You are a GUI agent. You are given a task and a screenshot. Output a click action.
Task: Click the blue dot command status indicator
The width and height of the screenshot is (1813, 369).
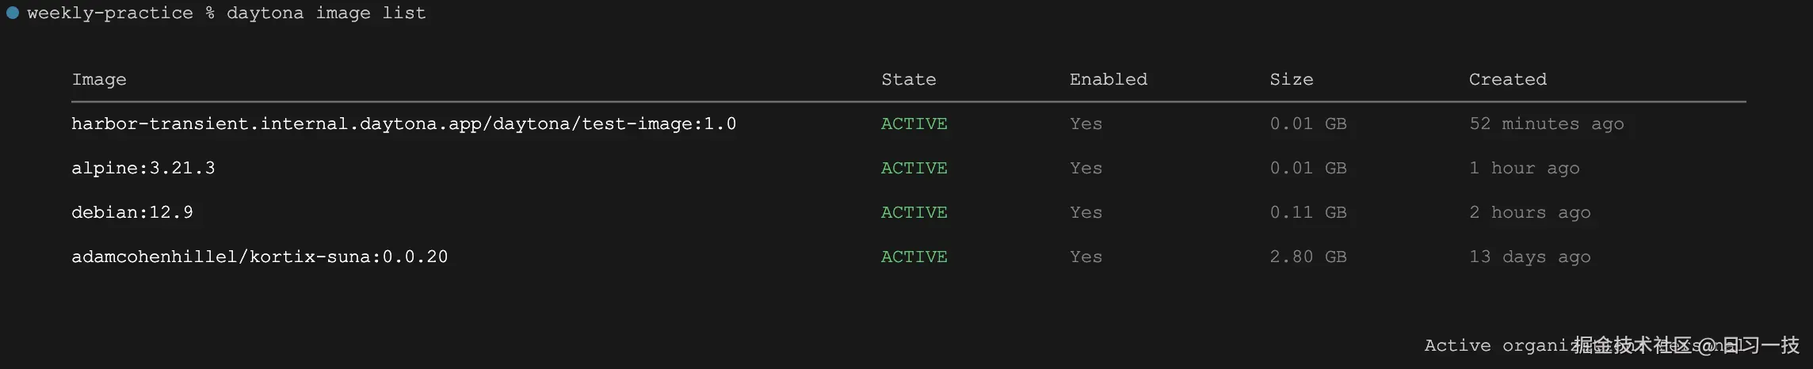[13, 13]
